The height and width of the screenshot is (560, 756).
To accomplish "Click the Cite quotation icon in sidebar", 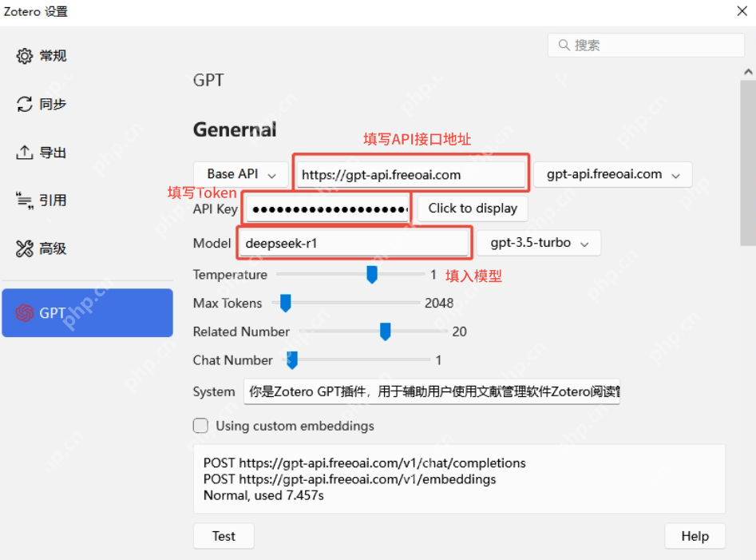I will pyautogui.click(x=25, y=201).
